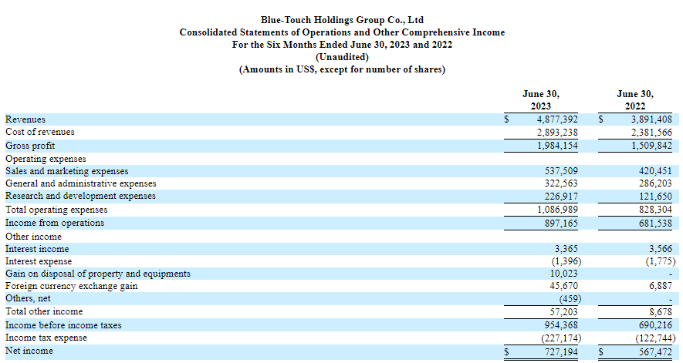Select the June 30, 2022 column header
The width and height of the screenshot is (683, 363).
click(636, 99)
